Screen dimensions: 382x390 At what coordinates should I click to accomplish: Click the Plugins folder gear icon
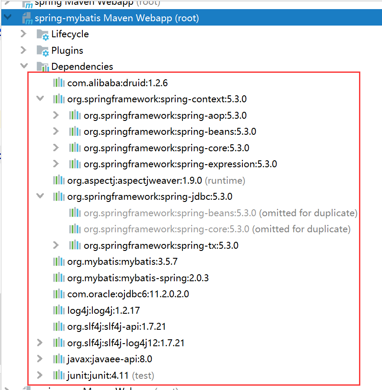click(x=42, y=51)
